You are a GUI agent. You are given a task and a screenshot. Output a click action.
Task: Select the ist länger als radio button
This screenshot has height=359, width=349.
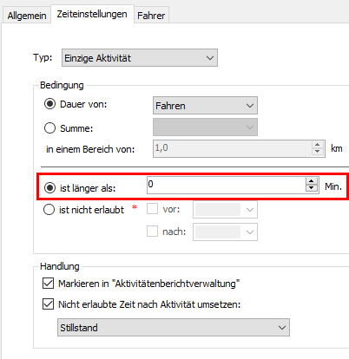[49, 188]
